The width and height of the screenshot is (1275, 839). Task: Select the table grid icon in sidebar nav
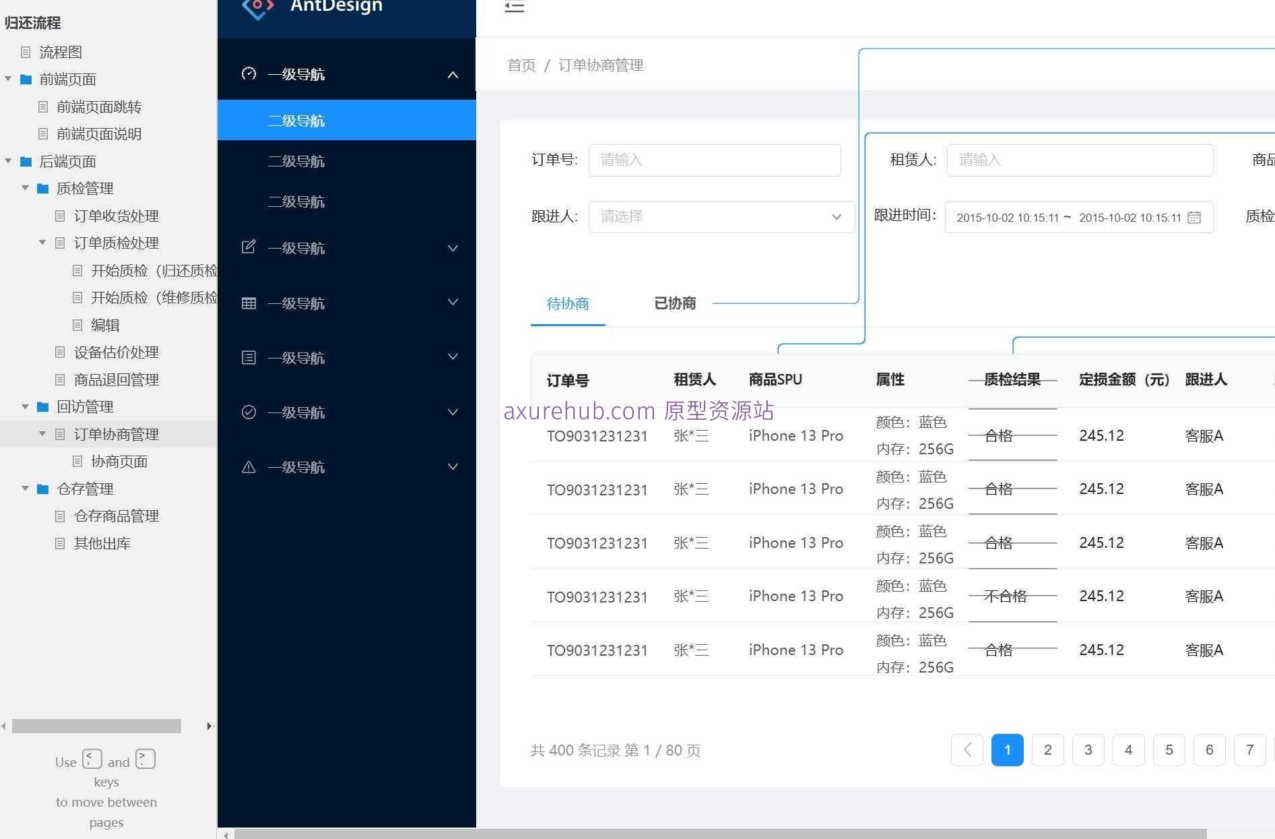click(x=249, y=303)
